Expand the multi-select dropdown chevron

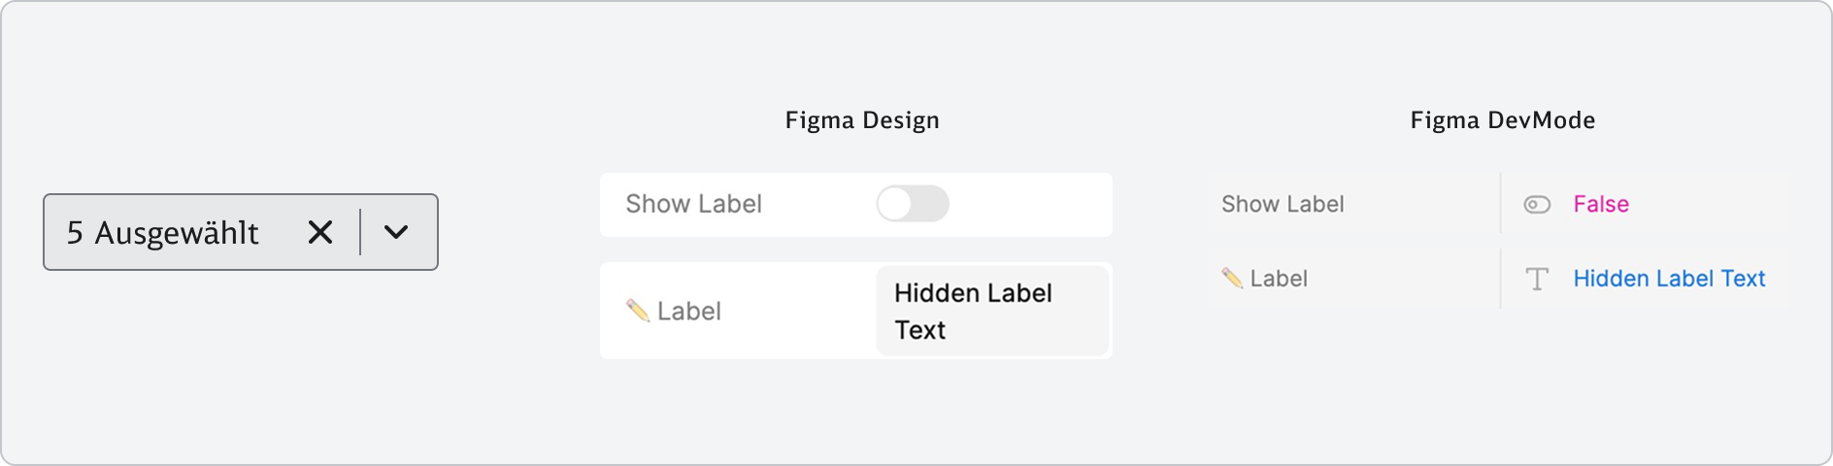(396, 233)
